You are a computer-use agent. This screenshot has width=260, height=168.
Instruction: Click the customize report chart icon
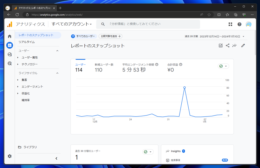[x=220, y=46]
